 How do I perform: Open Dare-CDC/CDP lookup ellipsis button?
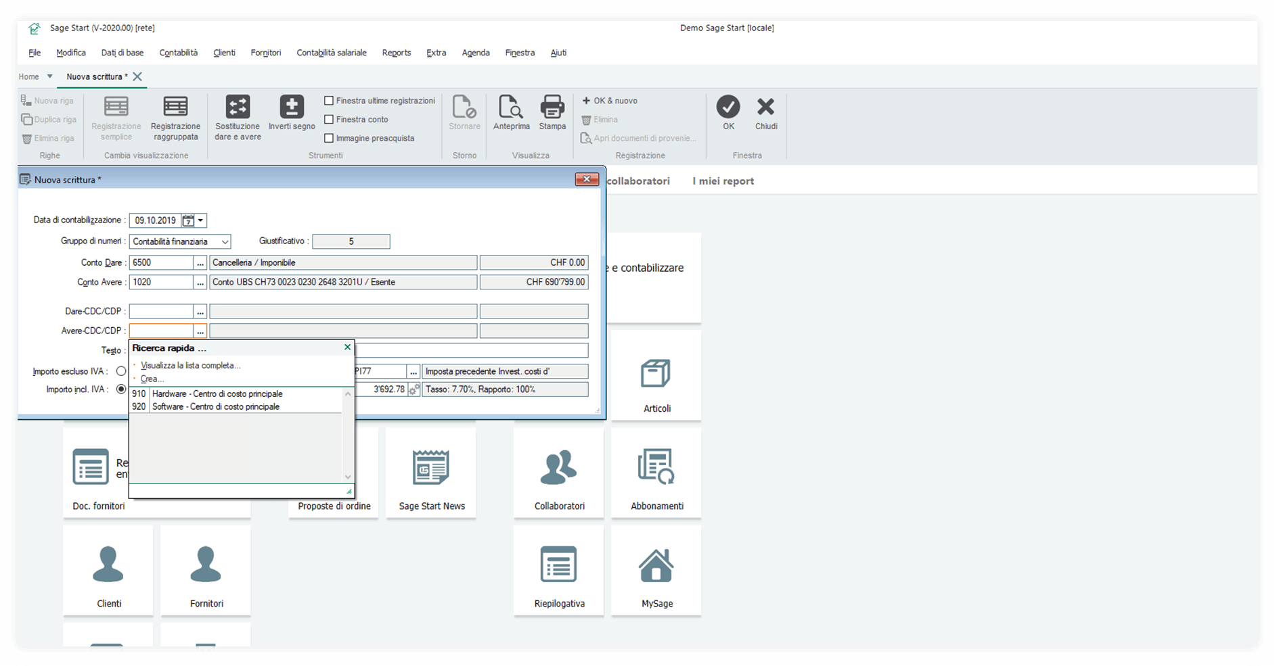200,312
